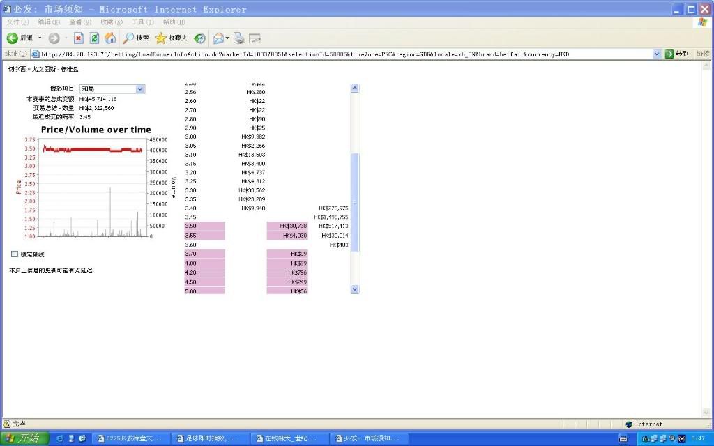Open the address bar URL history dropdown

click(x=657, y=54)
